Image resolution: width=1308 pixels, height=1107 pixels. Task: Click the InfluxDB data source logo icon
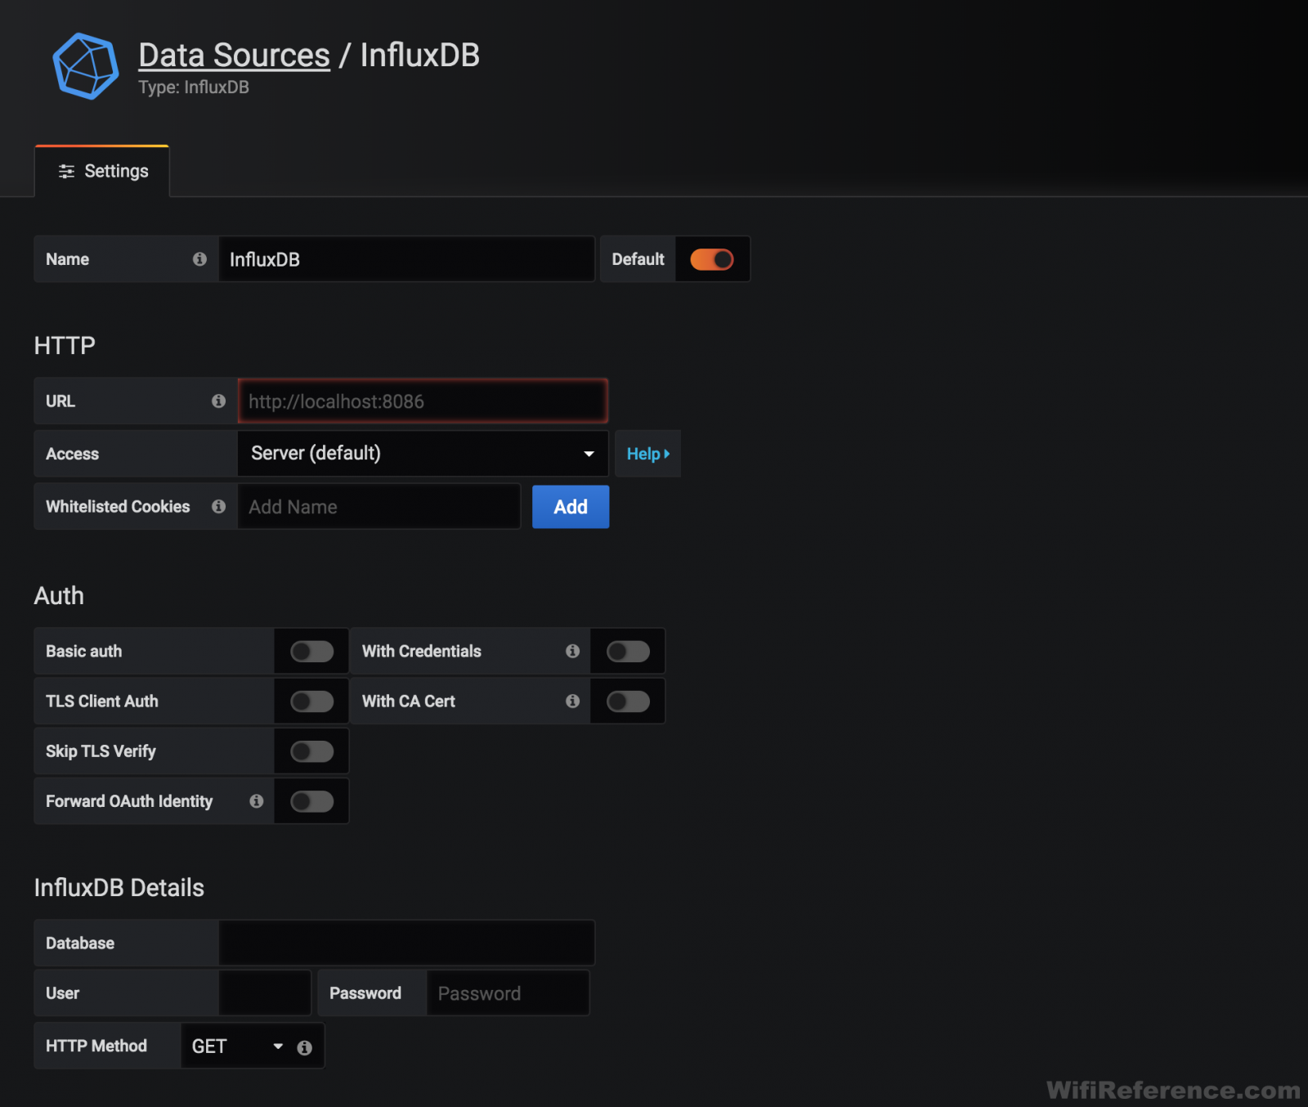[x=86, y=66]
